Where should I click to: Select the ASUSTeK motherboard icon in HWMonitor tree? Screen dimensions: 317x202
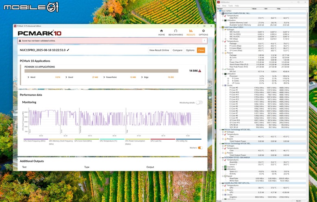223,13
